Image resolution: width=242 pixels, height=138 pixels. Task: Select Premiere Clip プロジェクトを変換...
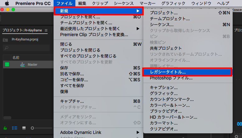(x=98, y=35)
